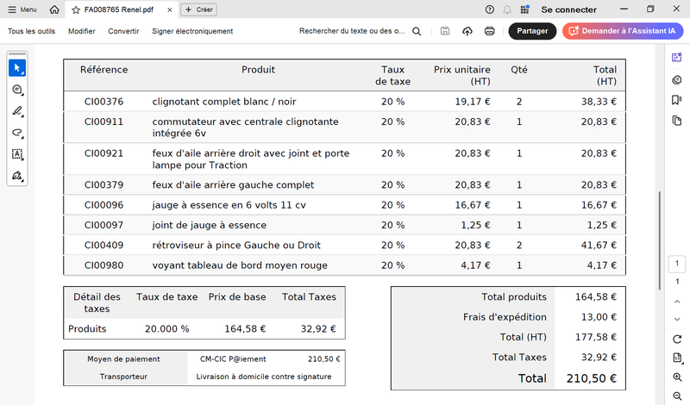Activate the text box tool
690x405 pixels.
pos(17,154)
